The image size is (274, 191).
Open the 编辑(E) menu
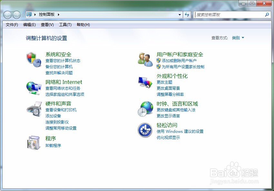coord(29,25)
